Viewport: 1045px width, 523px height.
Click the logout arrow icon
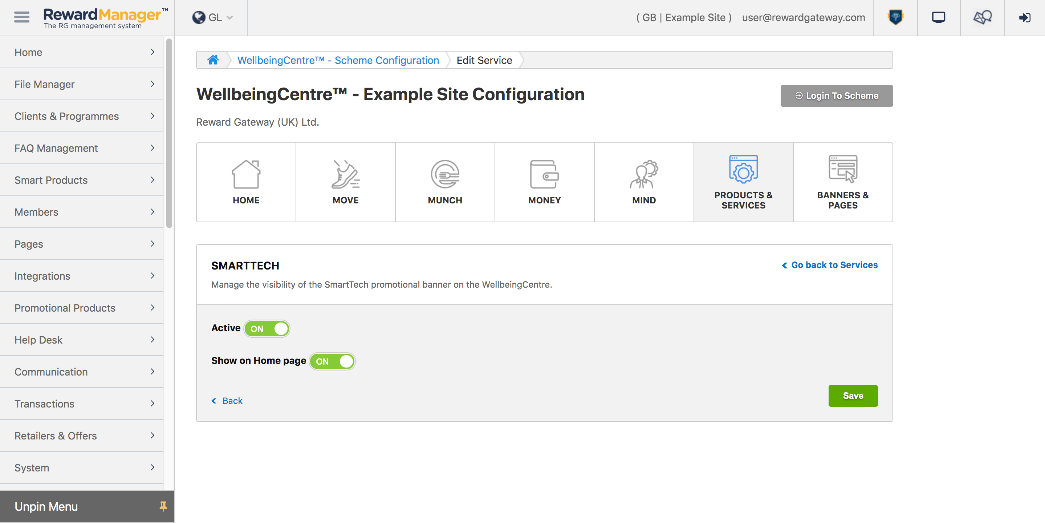(x=1024, y=17)
